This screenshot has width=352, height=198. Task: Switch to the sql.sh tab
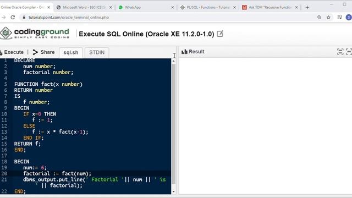coord(71,53)
